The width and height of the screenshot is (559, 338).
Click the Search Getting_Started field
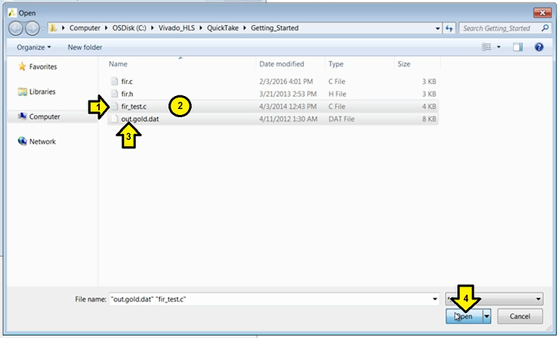pos(499,28)
